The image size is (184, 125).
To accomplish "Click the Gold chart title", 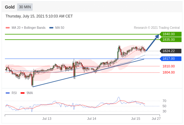I will [x=10, y=7].
